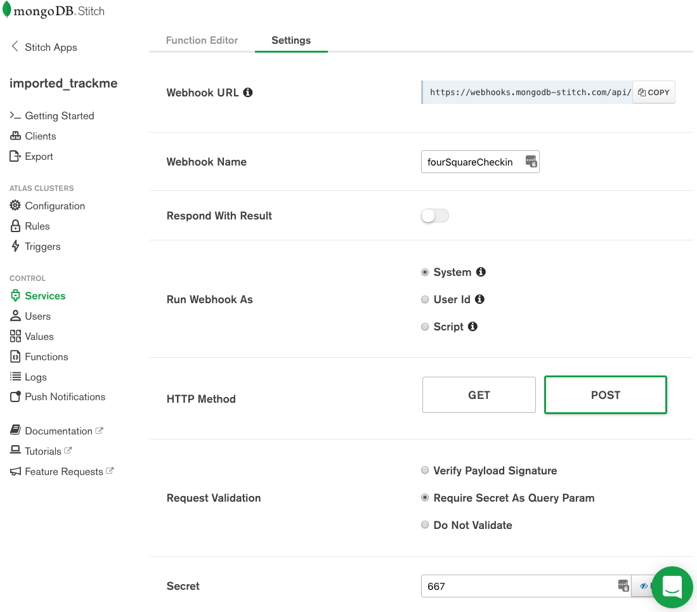
Task: Choose Do Not Validate for request validation
Action: click(425, 524)
